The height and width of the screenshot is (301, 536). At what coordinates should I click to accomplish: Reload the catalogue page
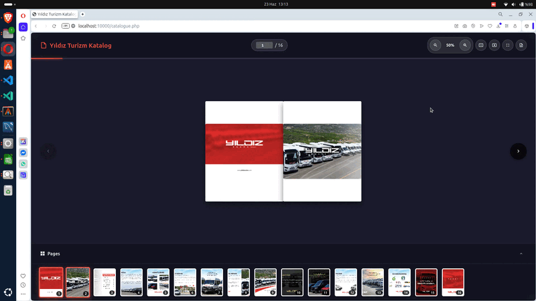tap(54, 26)
